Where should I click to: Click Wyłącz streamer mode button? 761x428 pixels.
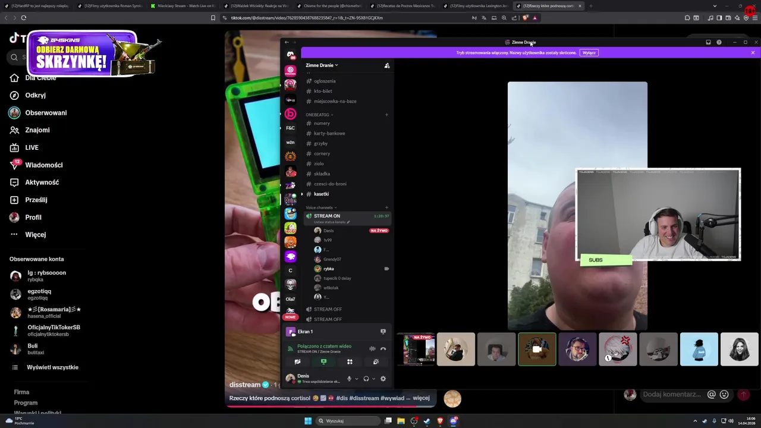(589, 53)
